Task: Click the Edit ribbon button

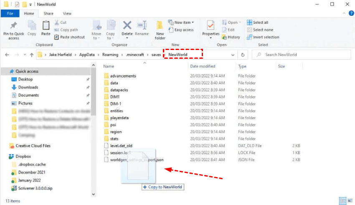Action: click(x=228, y=30)
